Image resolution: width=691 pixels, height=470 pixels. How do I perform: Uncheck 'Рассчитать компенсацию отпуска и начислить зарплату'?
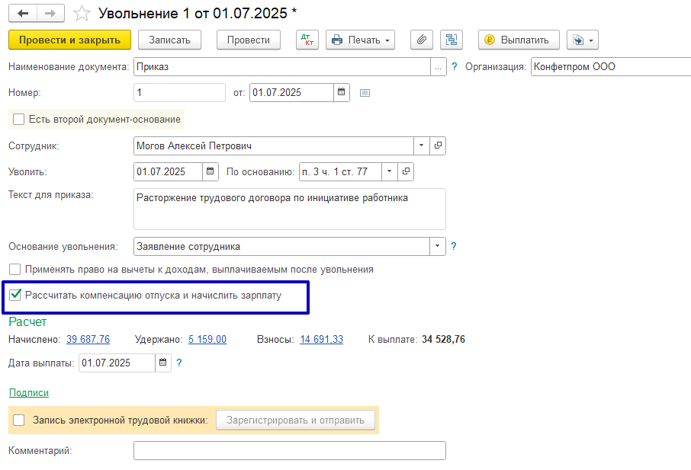coord(15,295)
